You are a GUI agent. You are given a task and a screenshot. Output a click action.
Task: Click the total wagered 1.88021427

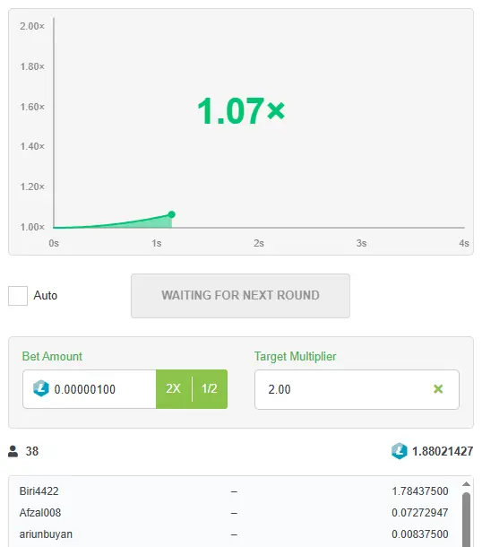click(x=443, y=451)
